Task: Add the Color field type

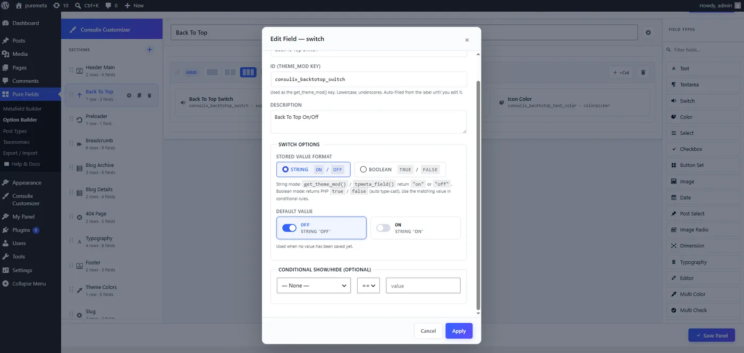Action: coord(703,117)
